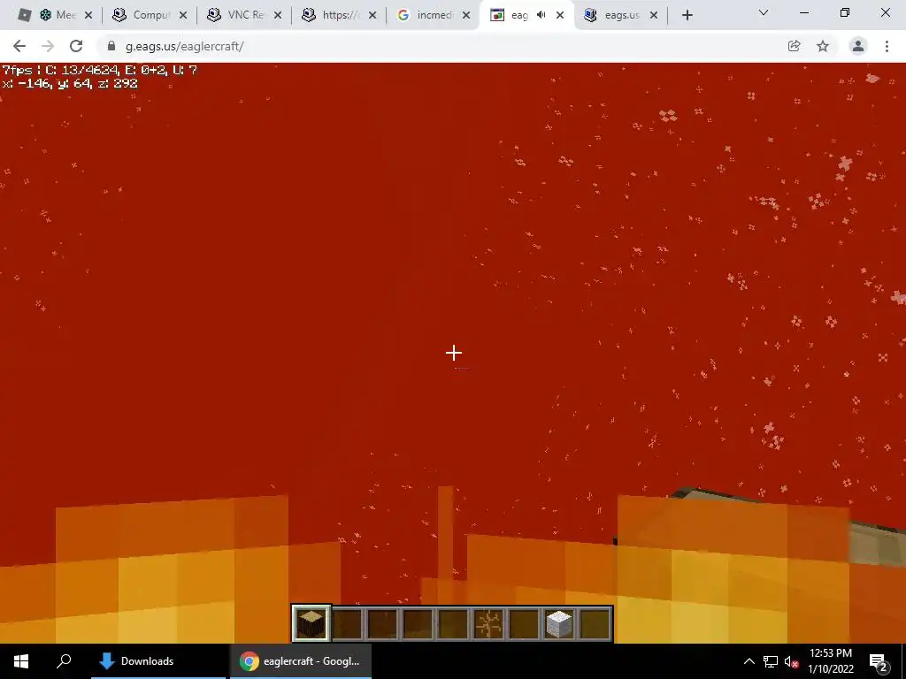This screenshot has height=679, width=906.
Task: Open Downloads folder from taskbar
Action: [x=158, y=661]
